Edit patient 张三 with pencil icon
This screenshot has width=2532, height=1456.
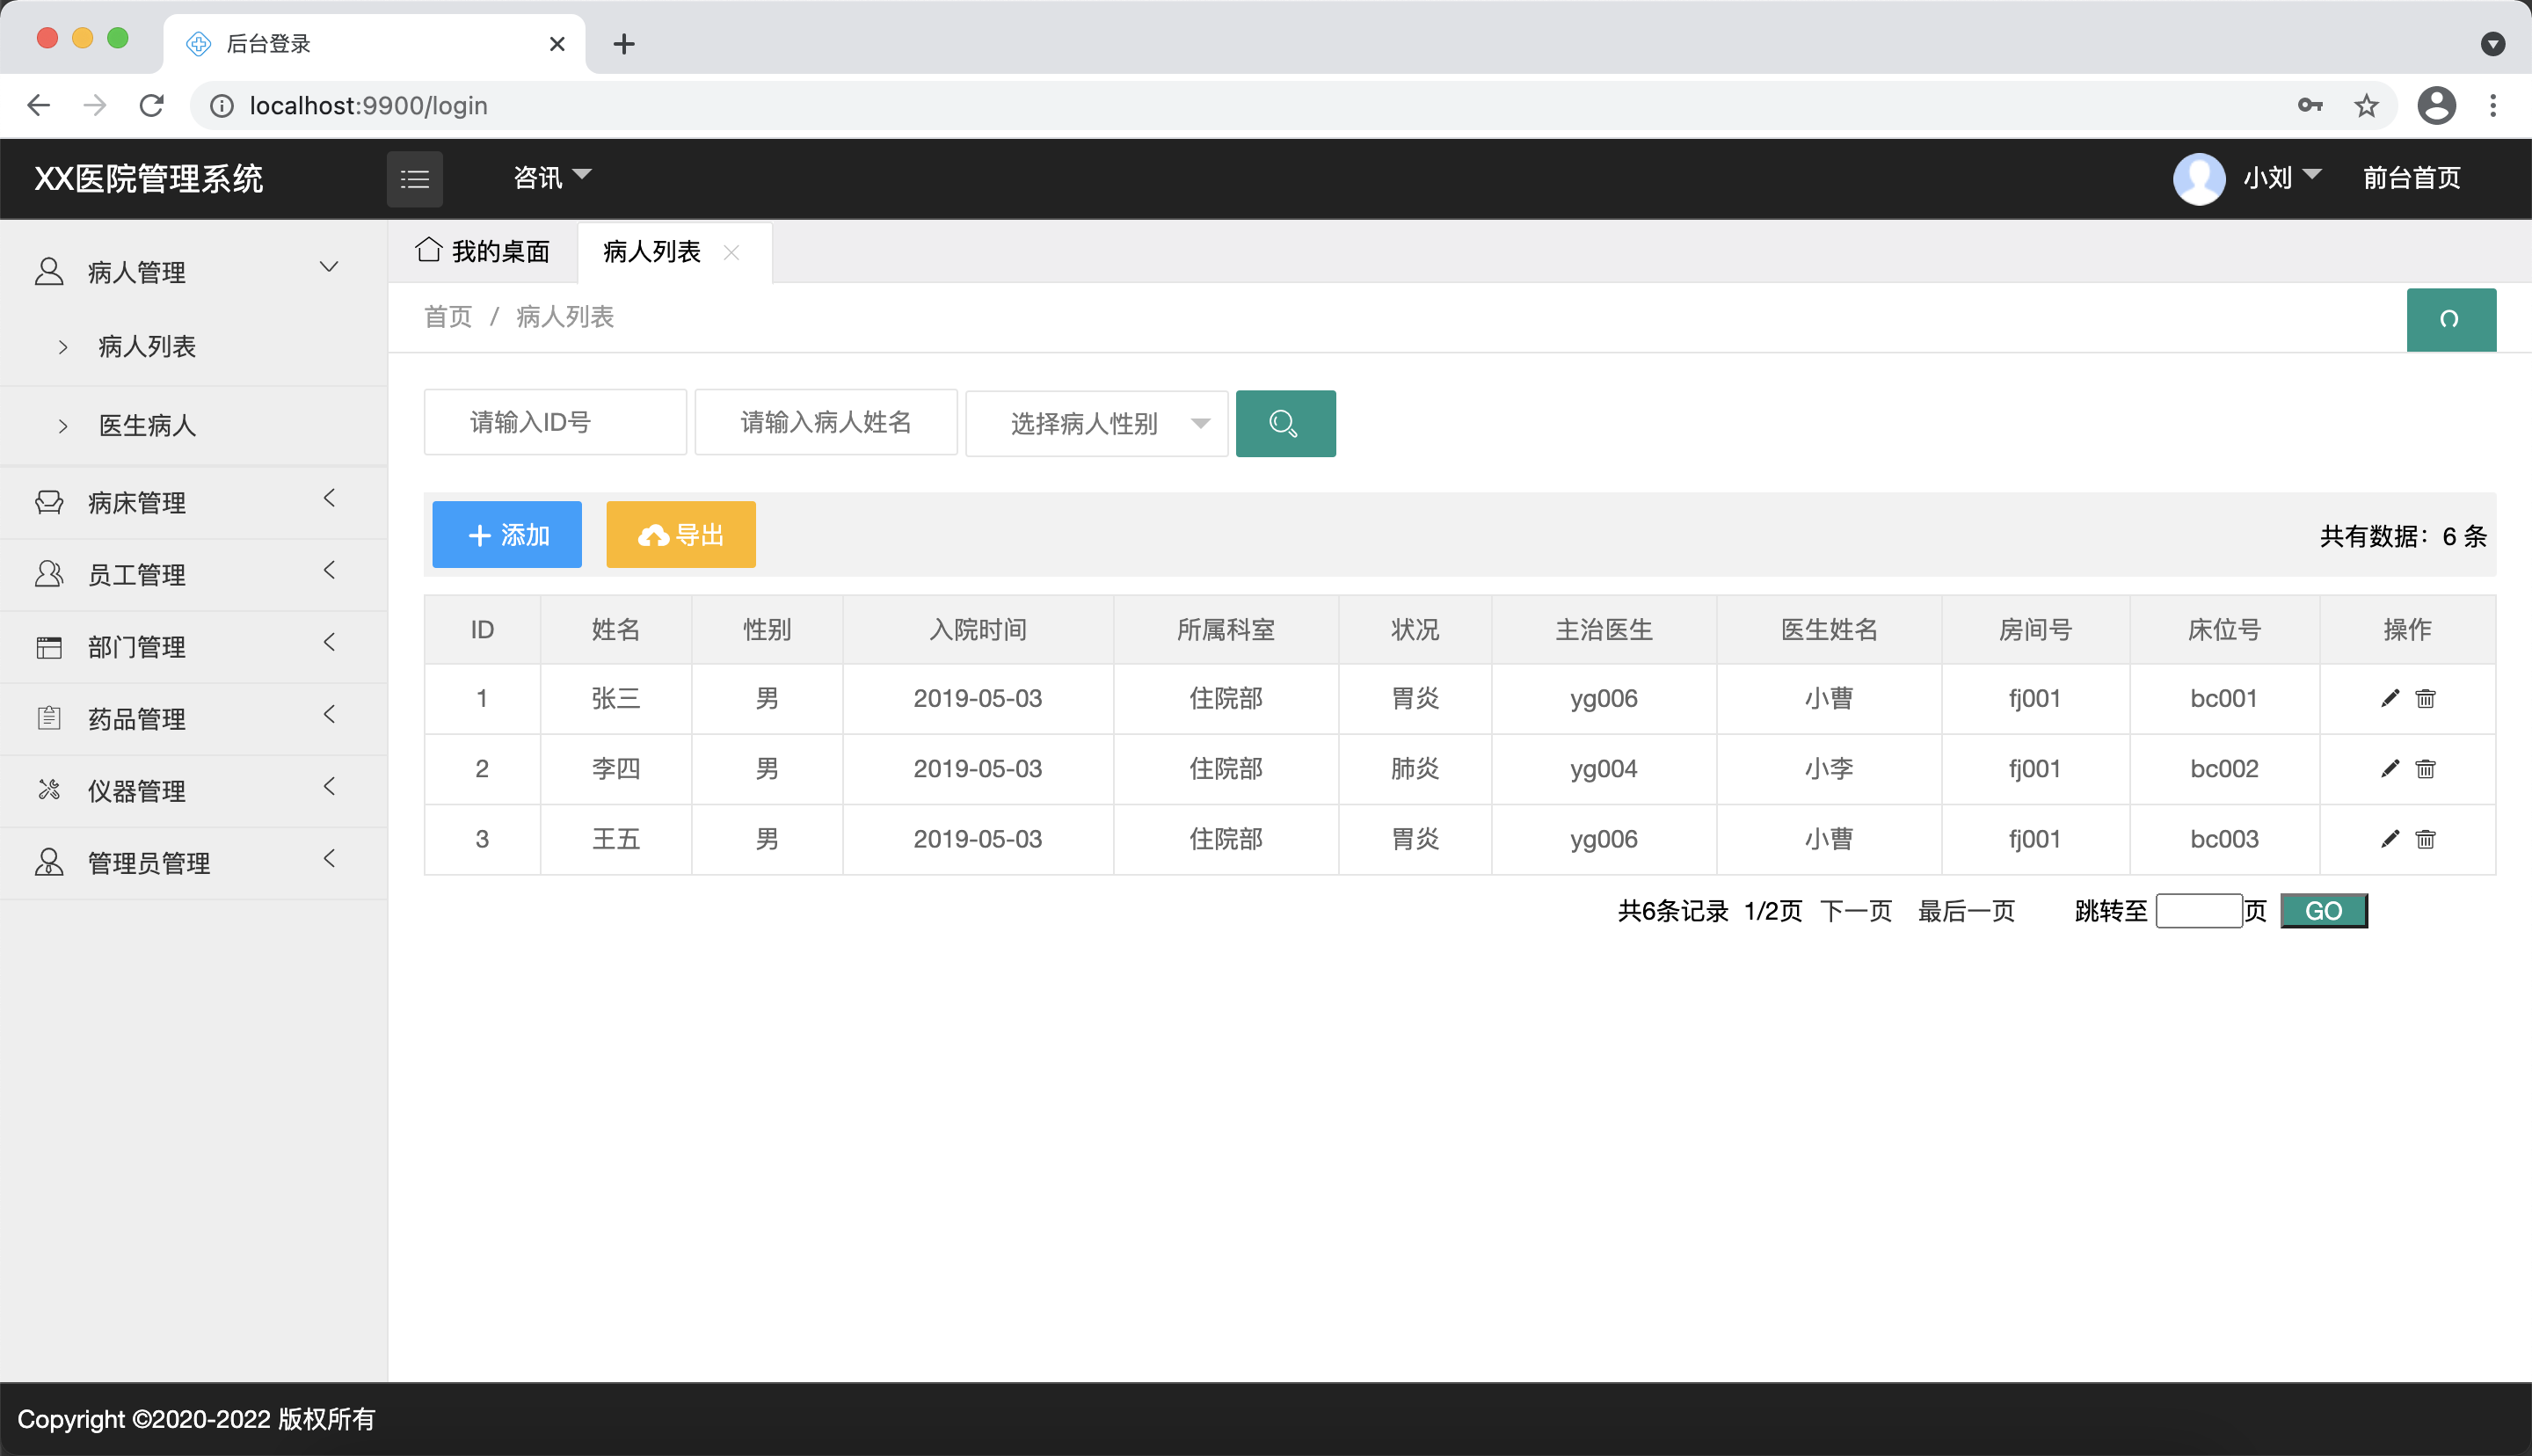click(x=2389, y=698)
